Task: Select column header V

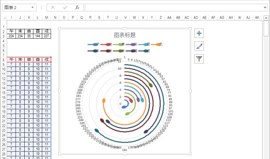Action: (125, 18)
